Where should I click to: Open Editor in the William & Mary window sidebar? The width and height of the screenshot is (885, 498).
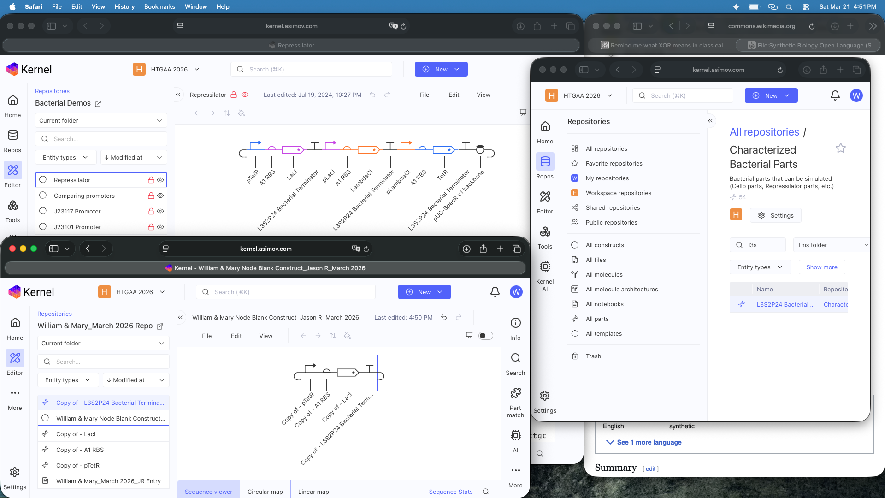pyautogui.click(x=15, y=363)
